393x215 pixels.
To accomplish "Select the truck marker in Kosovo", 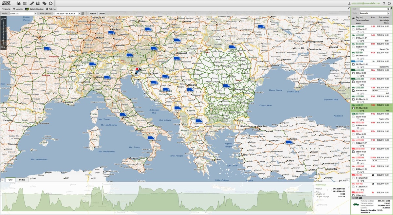I will coord(177,108).
